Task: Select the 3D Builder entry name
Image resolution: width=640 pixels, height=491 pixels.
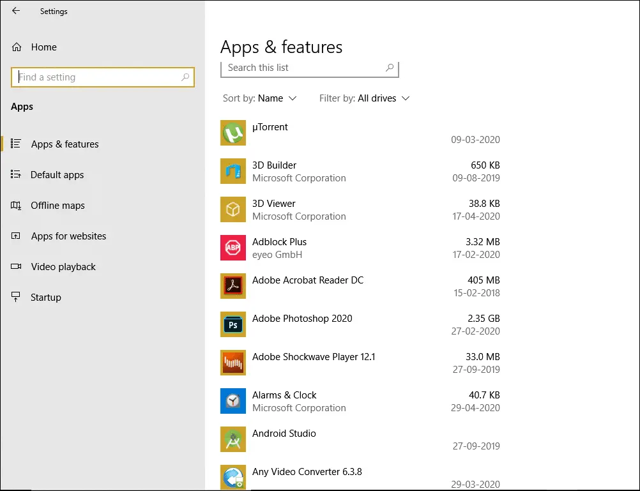Action: click(274, 165)
